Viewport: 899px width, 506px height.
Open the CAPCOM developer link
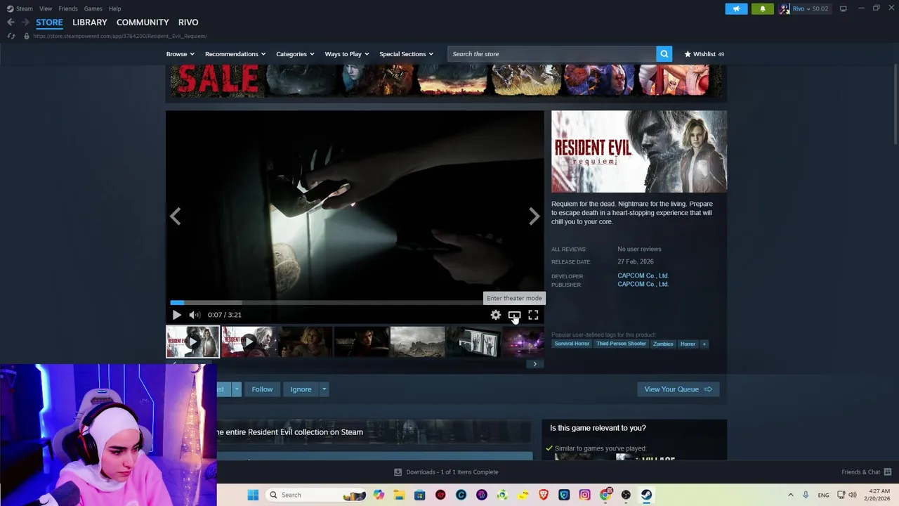tap(643, 275)
